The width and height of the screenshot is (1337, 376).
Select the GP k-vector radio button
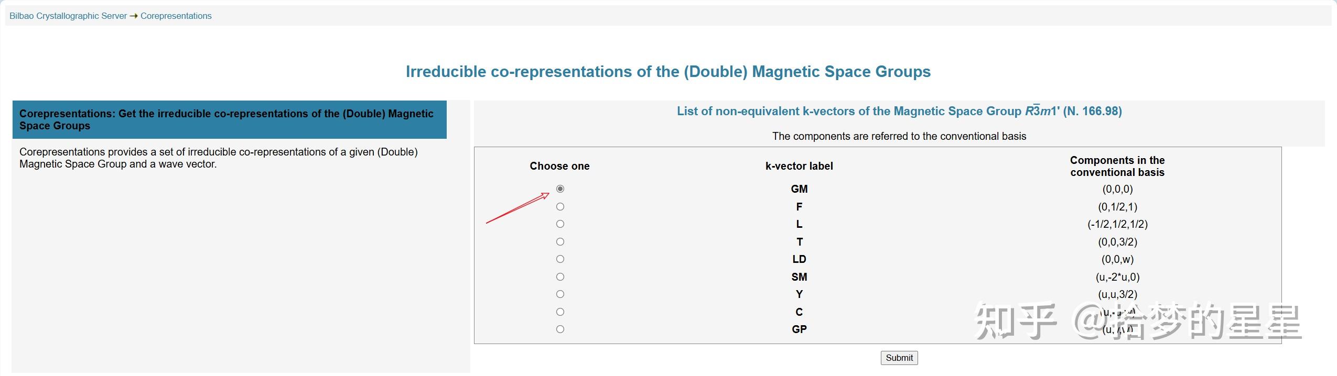pos(560,329)
